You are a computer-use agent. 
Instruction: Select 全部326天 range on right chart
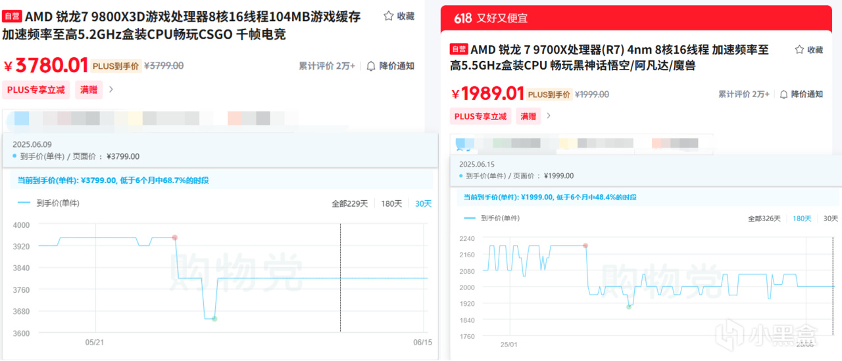(764, 219)
